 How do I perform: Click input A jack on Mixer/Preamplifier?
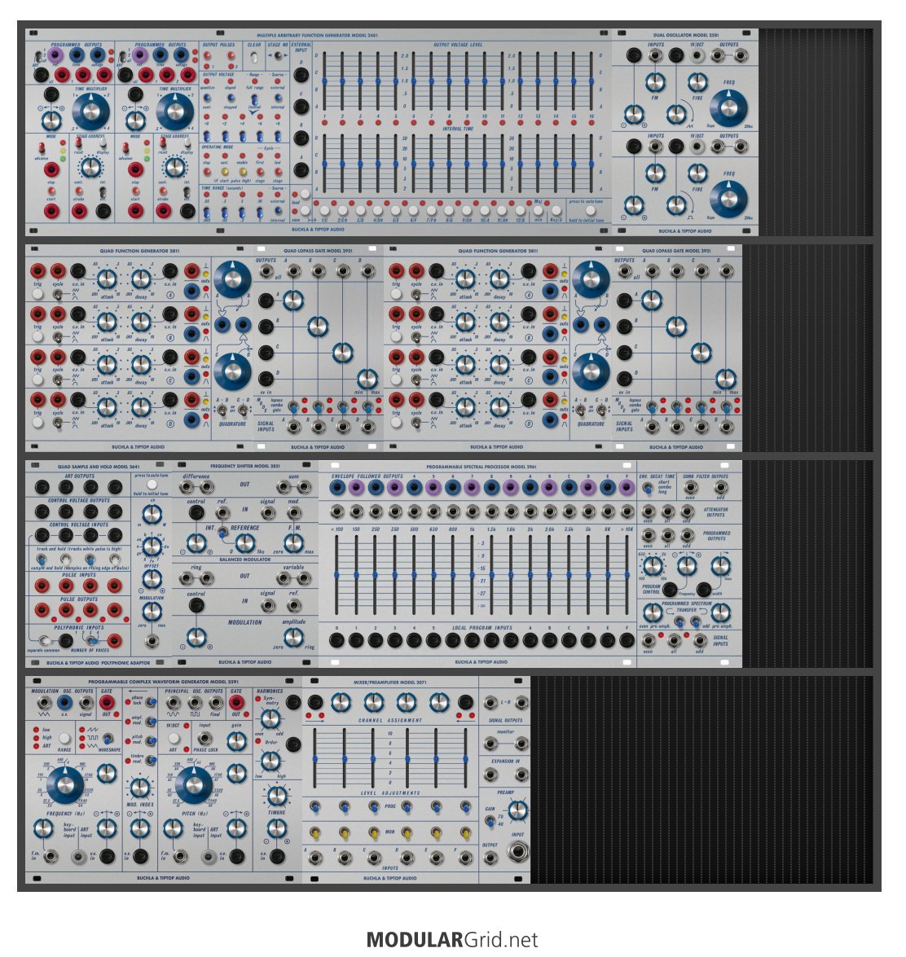click(x=315, y=858)
